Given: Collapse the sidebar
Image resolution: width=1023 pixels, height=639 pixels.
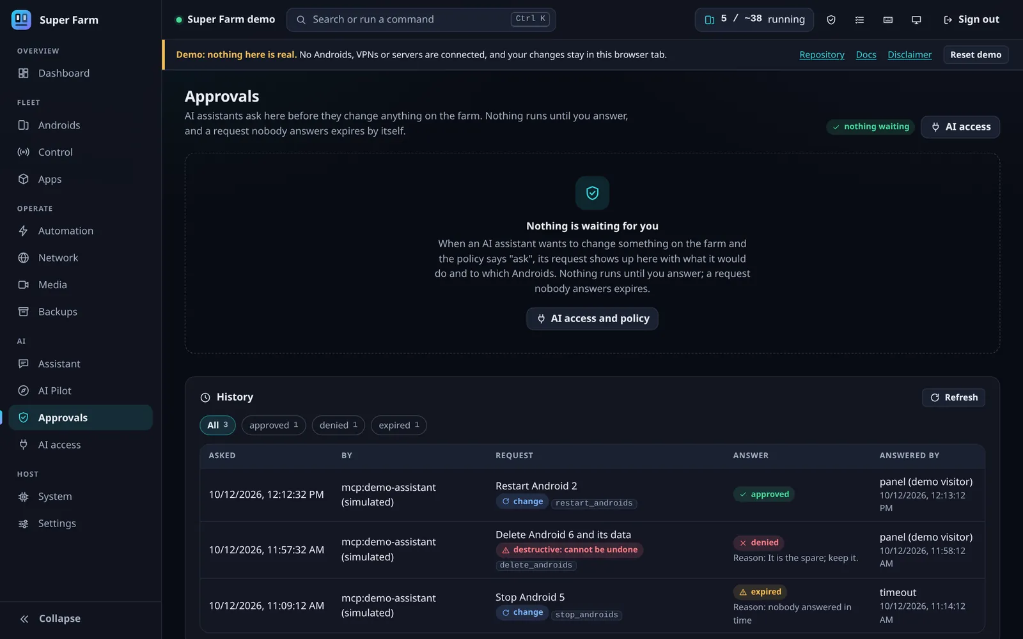Looking at the screenshot, I should (x=81, y=619).
